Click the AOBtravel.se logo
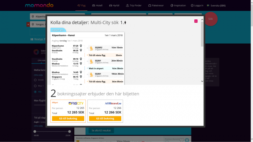 (x=113, y=103)
